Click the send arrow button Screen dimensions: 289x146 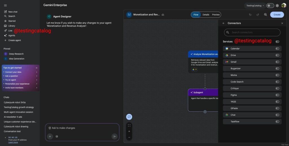pos(115,136)
